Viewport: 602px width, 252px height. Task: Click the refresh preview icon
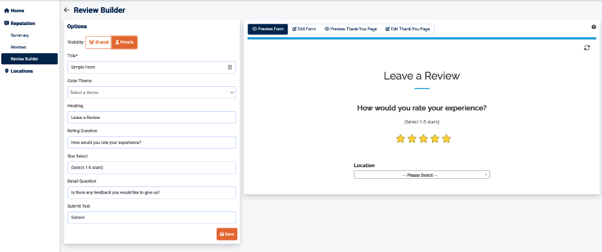[x=587, y=48]
